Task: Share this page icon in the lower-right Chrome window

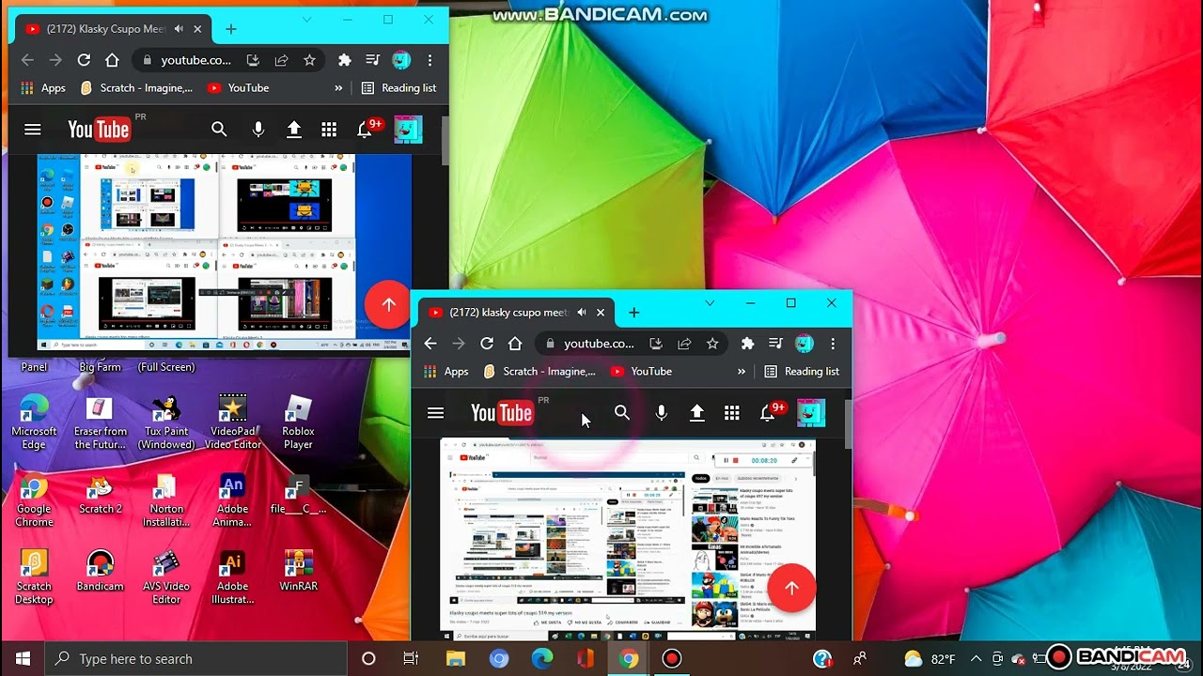Action: point(684,344)
